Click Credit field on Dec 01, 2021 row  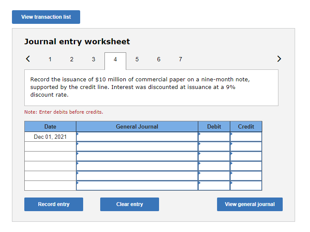[246, 137]
